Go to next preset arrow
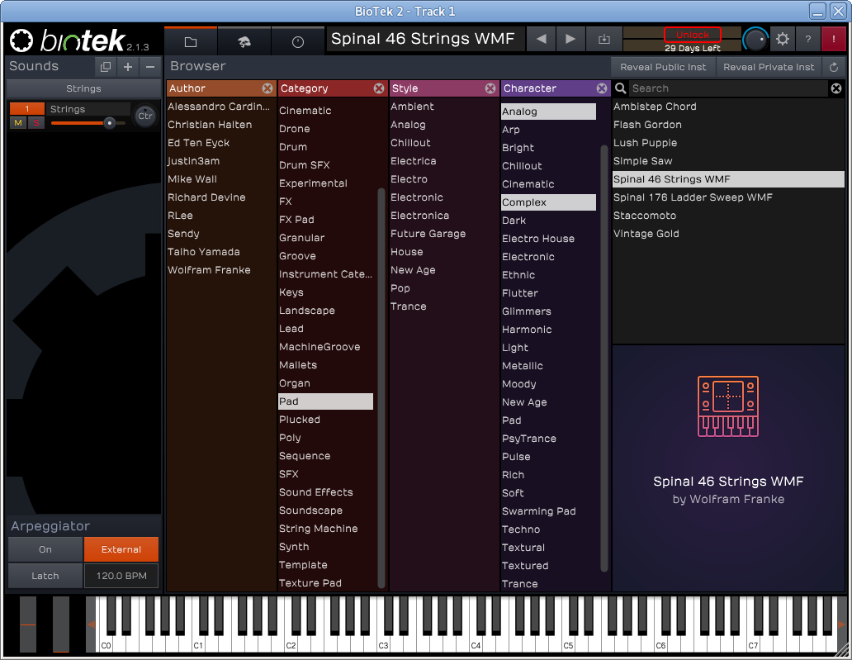852x660 pixels. pos(570,39)
